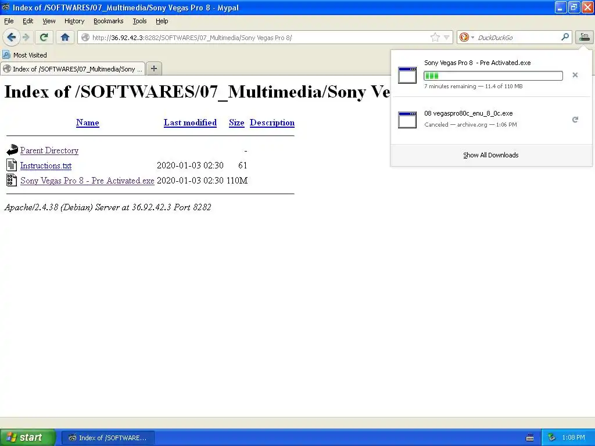Click the 110M size value
This screenshot has height=446, width=595.
(x=237, y=181)
